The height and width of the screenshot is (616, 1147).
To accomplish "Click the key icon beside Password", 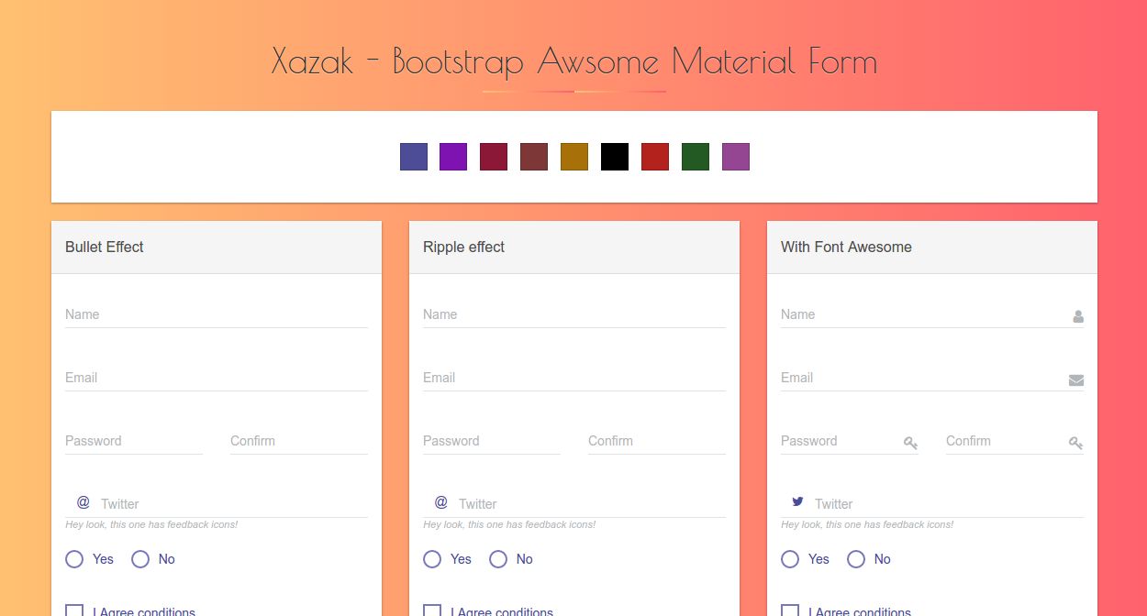I will coord(910,443).
